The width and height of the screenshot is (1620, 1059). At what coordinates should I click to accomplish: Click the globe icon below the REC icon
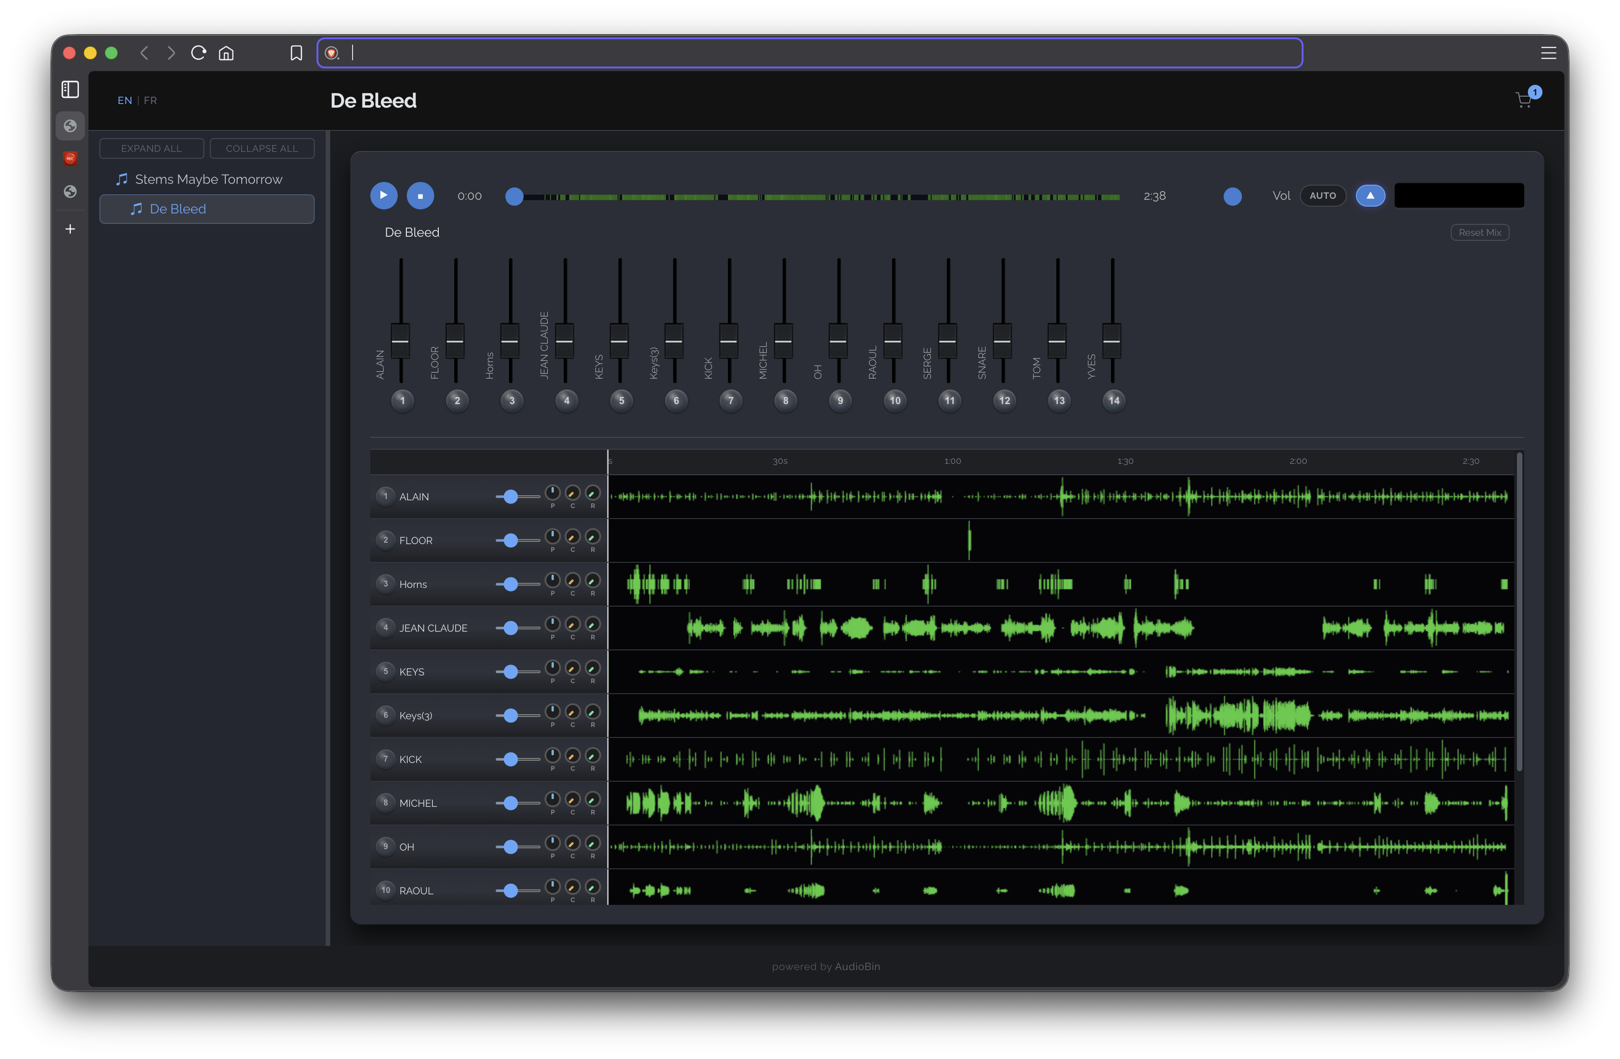tap(69, 192)
